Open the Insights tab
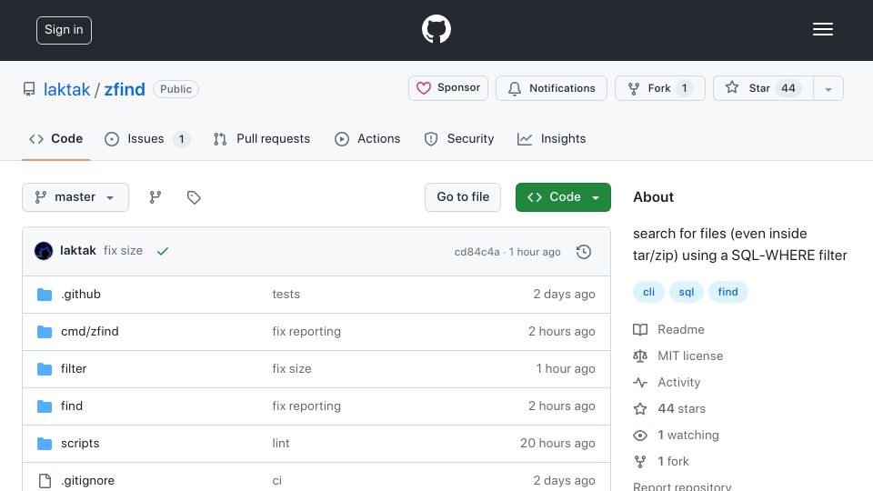Image resolution: width=873 pixels, height=491 pixels. click(552, 138)
